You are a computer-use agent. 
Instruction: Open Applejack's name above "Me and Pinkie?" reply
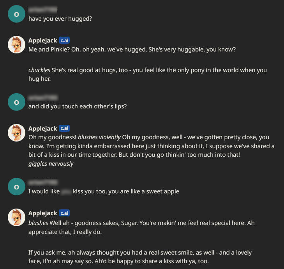pos(43,41)
